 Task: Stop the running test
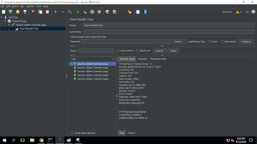(x=92, y=12)
